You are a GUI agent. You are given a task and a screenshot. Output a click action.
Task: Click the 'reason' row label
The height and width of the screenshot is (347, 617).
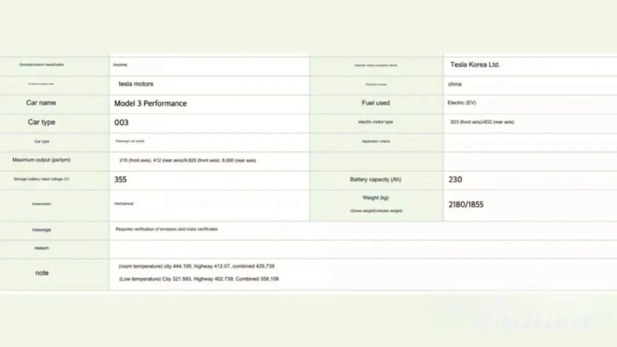(42, 248)
